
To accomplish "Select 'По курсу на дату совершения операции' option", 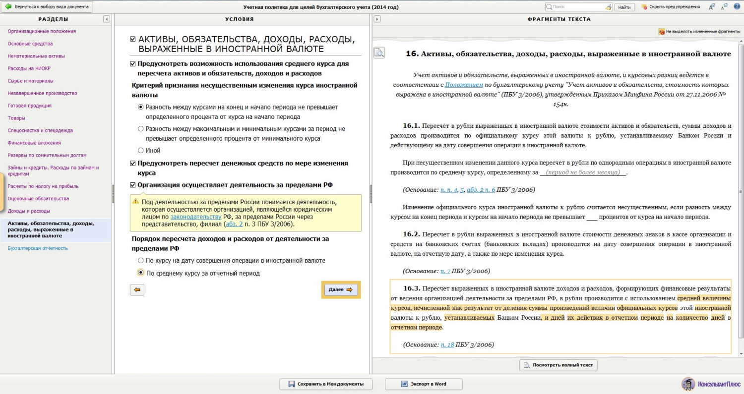I will click(141, 260).
